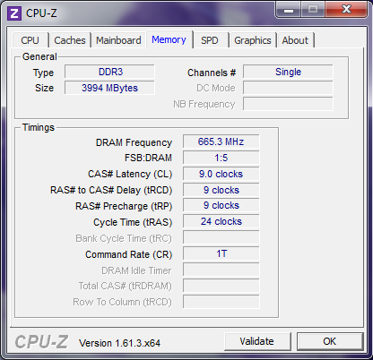Screen dimensions: 373x360
Task: Select the empty Bank Cycle Time field
Action: coord(221,237)
